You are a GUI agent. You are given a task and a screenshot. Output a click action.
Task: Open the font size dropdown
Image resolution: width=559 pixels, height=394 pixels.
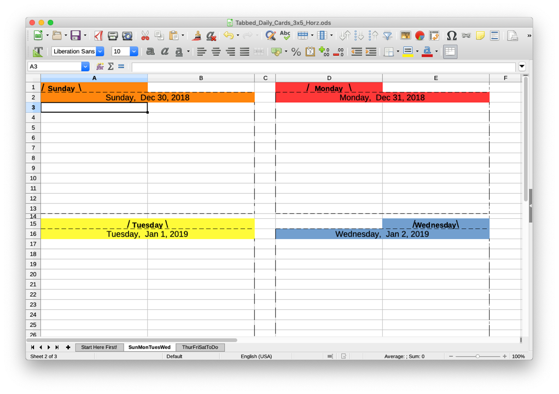tap(133, 51)
